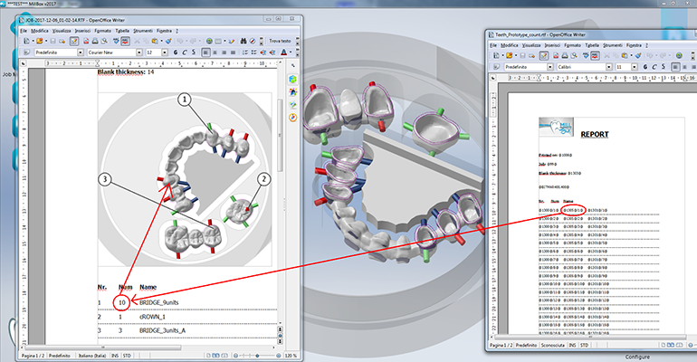697x362 pixels.
Task: Click Format paintbrush in JOB report window
Action: click(168, 41)
